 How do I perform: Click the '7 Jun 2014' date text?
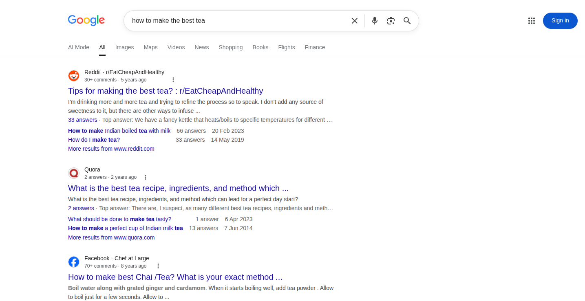click(238, 228)
